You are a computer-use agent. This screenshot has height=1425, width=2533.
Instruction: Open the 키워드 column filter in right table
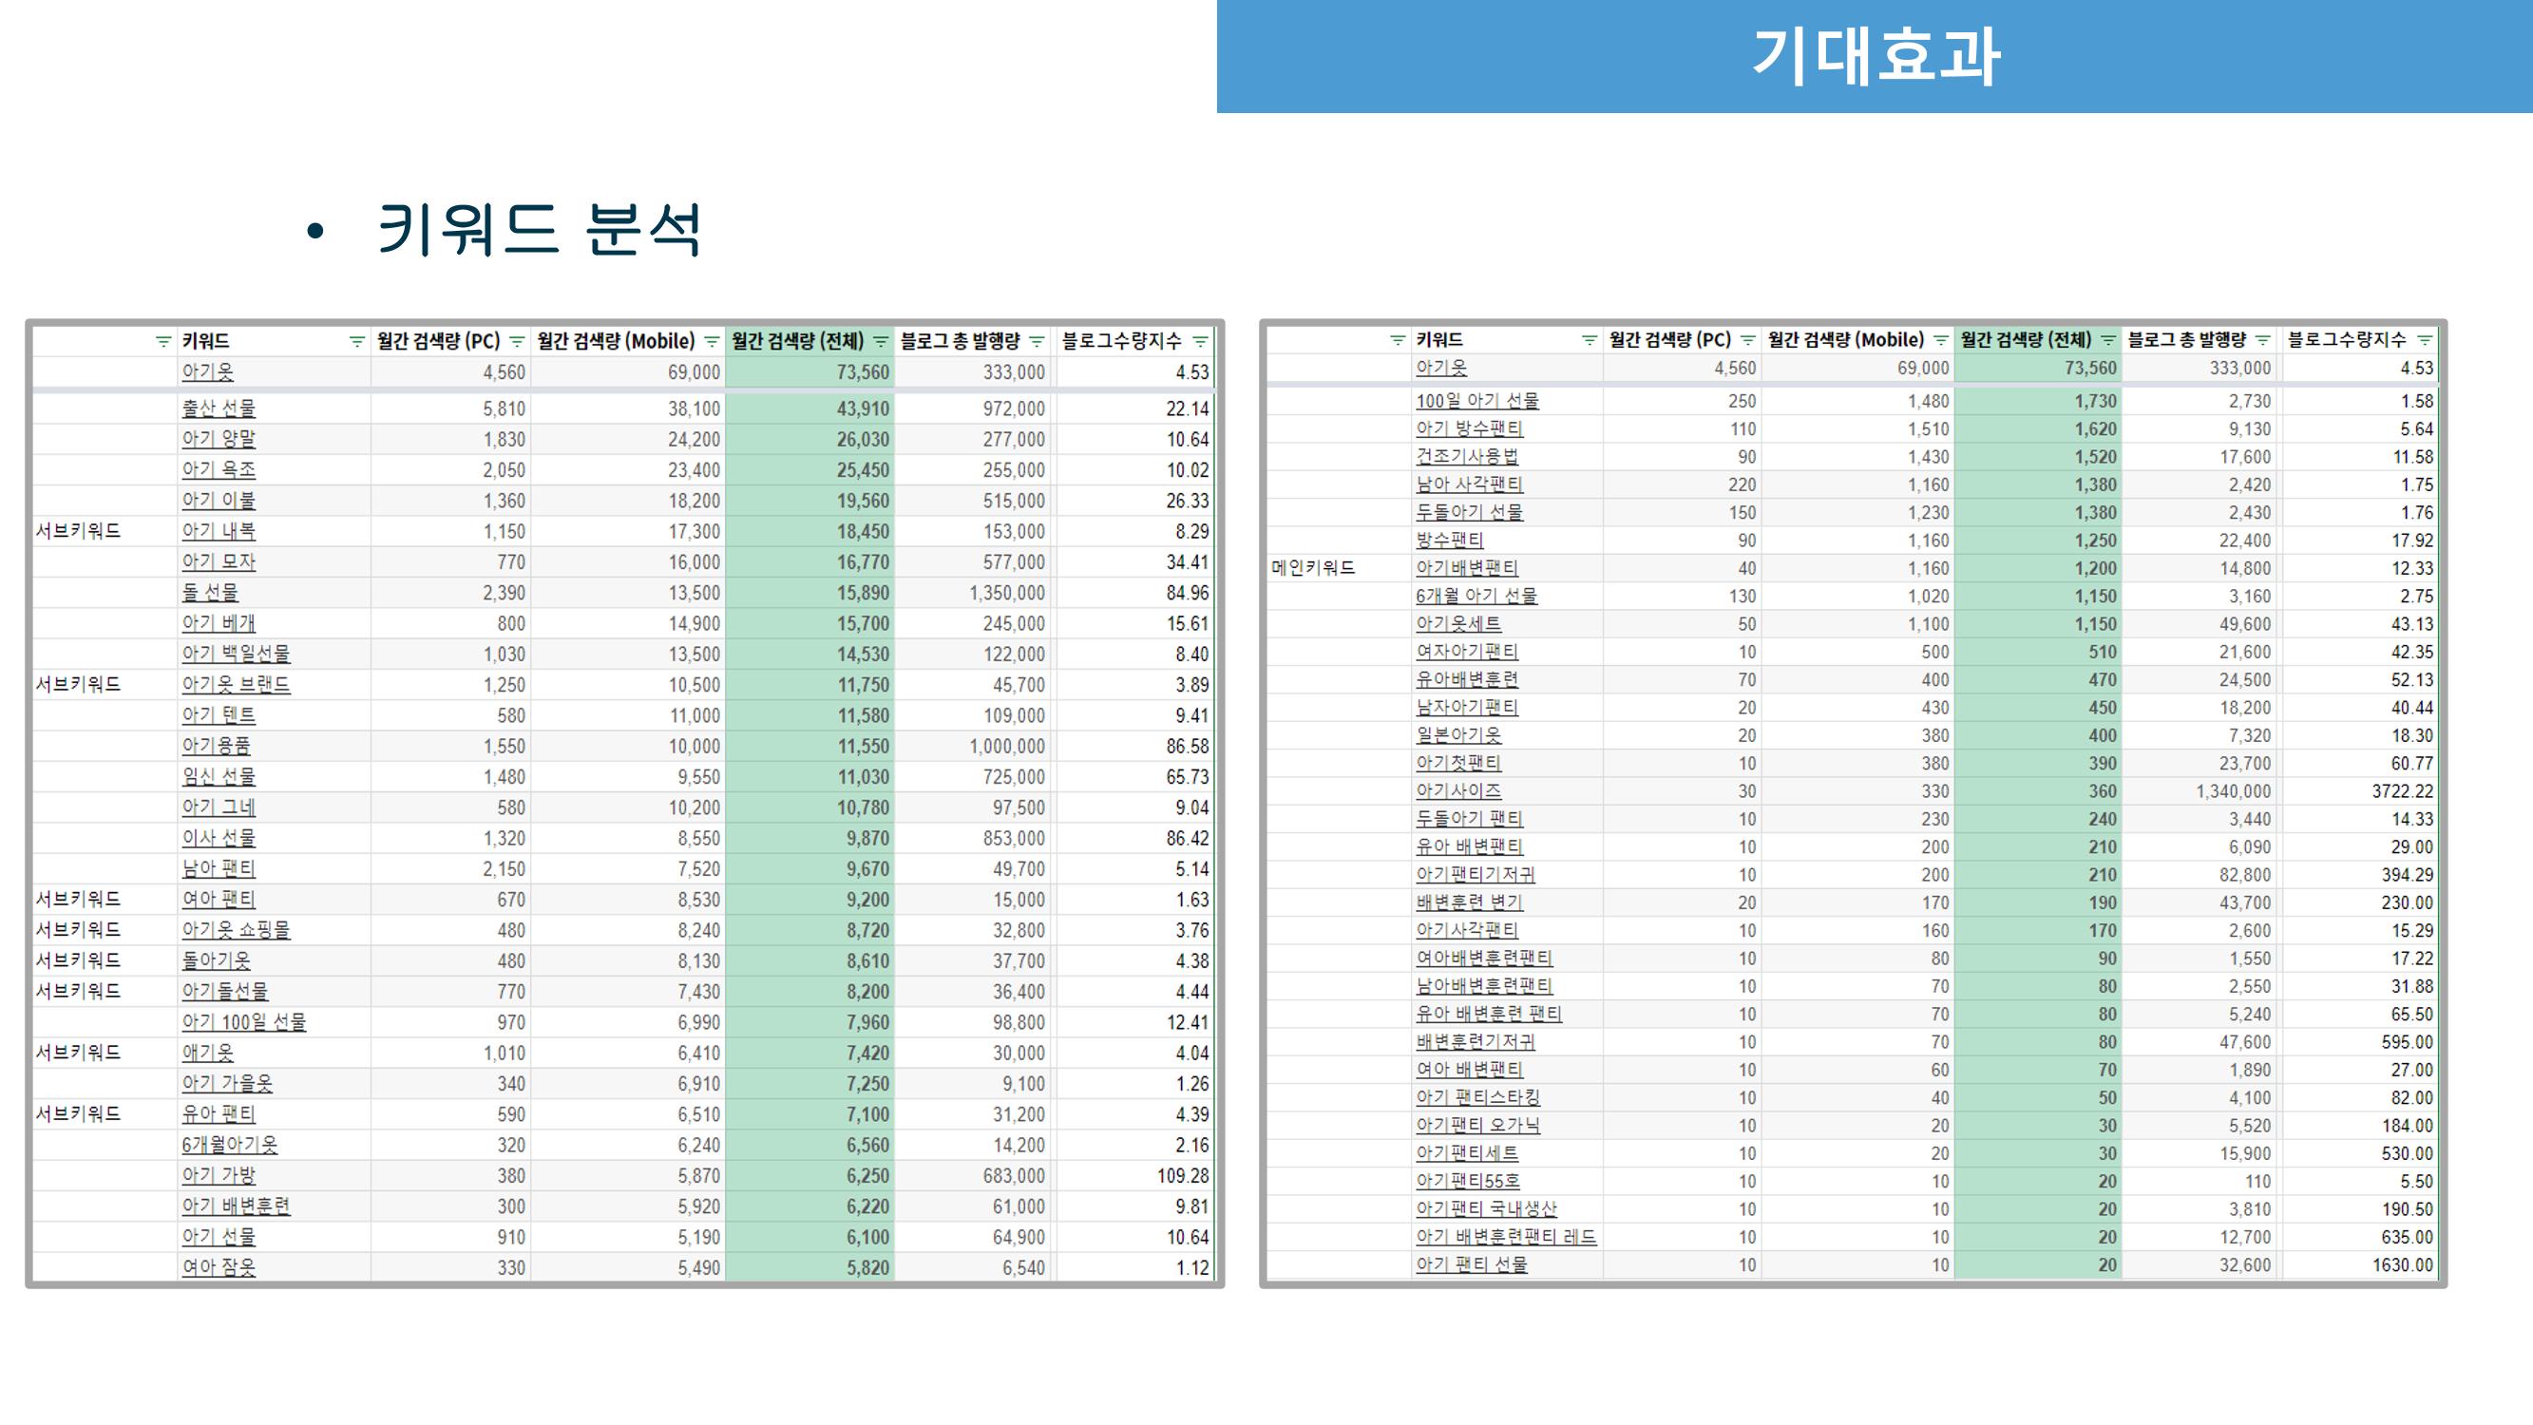[1589, 340]
